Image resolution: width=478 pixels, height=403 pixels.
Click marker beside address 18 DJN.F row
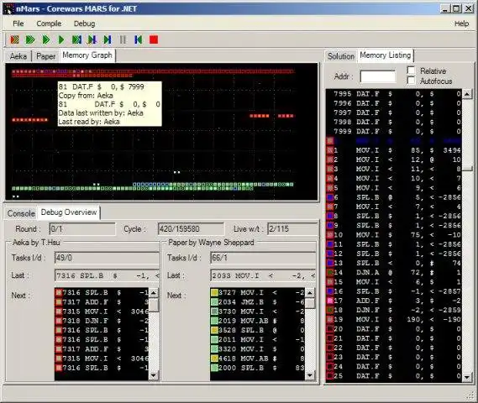point(330,310)
